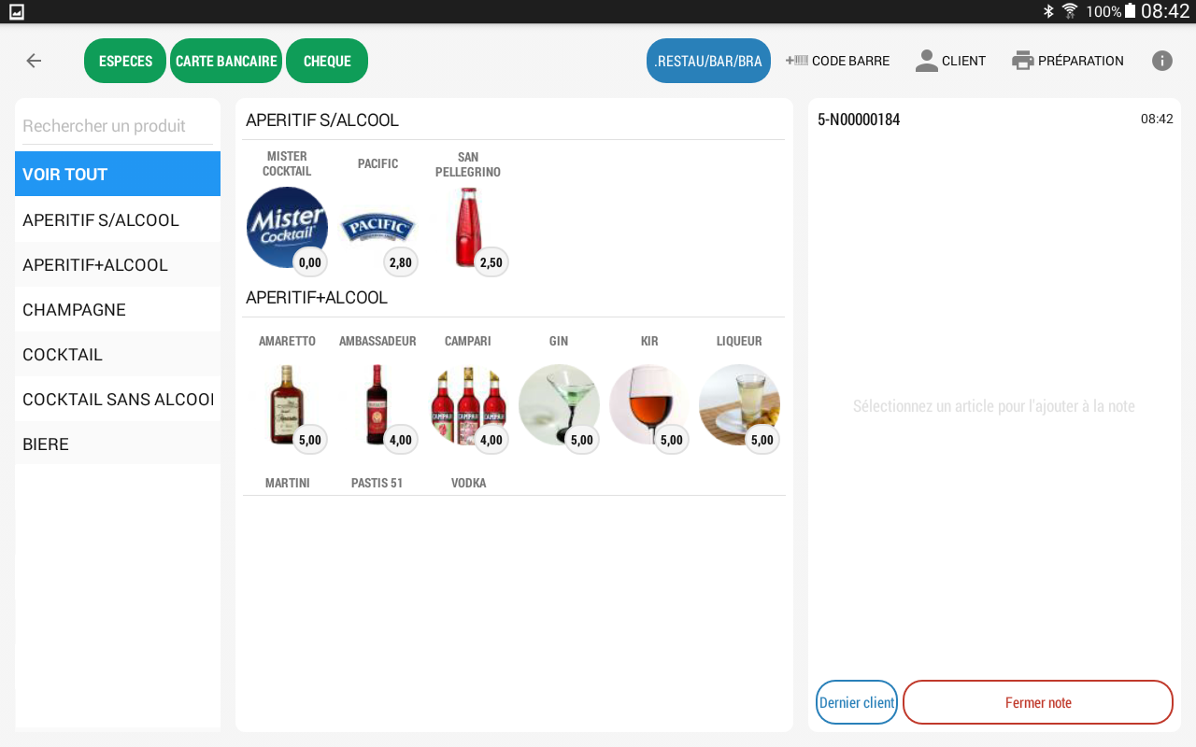Image resolution: width=1196 pixels, height=747 pixels.
Task: Choose the Gin cocktail glass item
Action: coord(559,404)
